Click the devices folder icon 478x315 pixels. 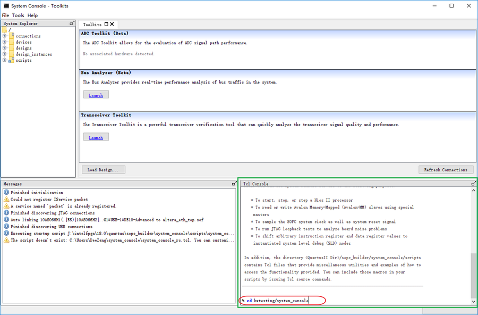coord(11,42)
